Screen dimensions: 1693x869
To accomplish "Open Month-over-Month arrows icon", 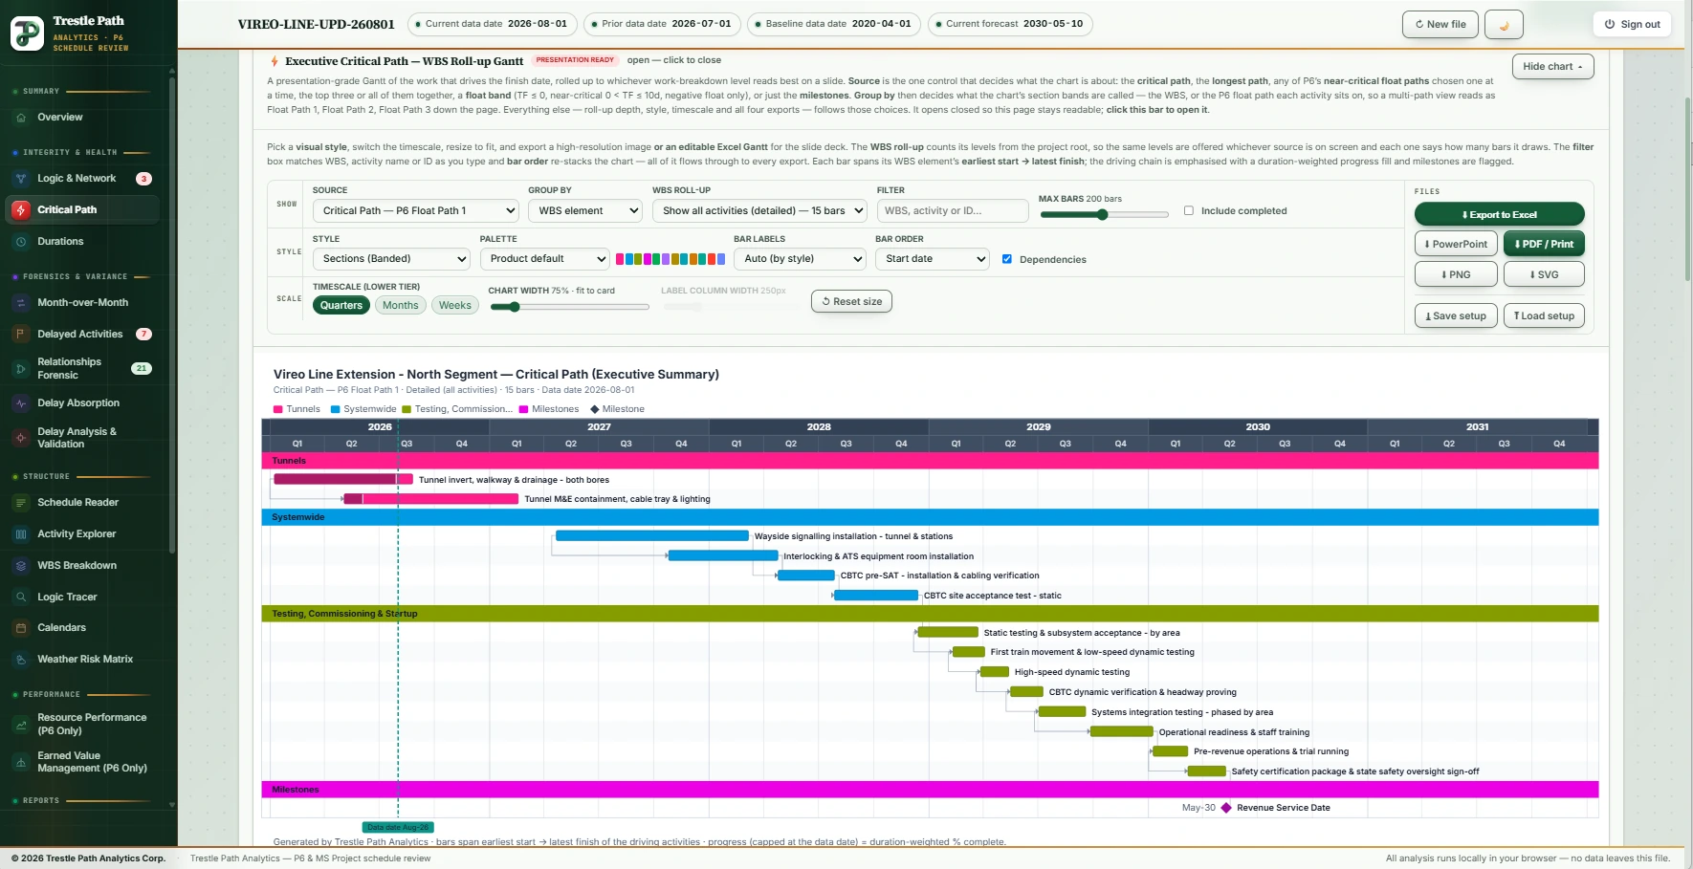I will 21,303.
